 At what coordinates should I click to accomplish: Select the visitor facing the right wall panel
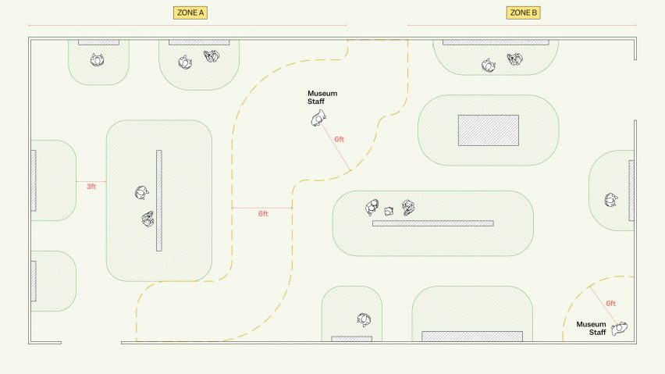click(611, 199)
